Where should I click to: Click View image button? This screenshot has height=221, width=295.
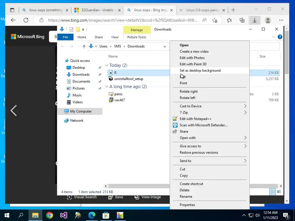148,197
